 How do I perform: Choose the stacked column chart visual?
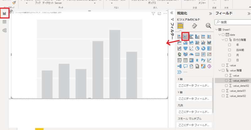pyautogui.click(x=185, y=37)
